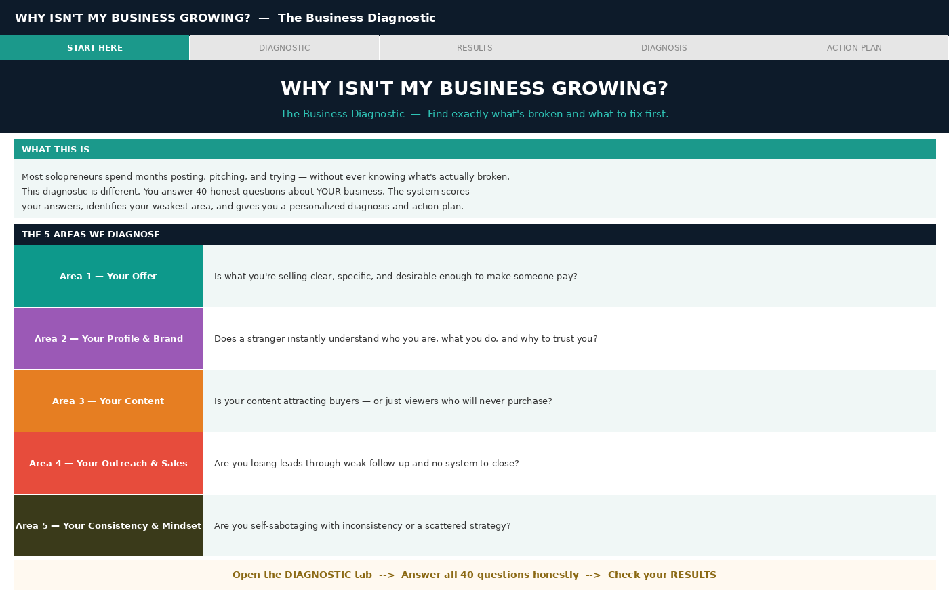Click the losing leads follow-up description

[367, 464]
